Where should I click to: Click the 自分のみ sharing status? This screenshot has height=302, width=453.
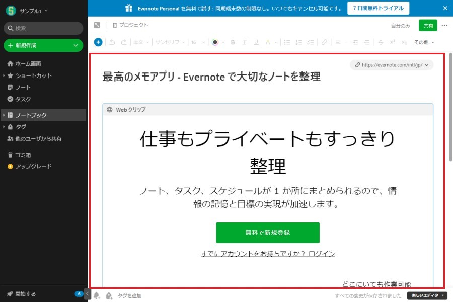click(401, 26)
